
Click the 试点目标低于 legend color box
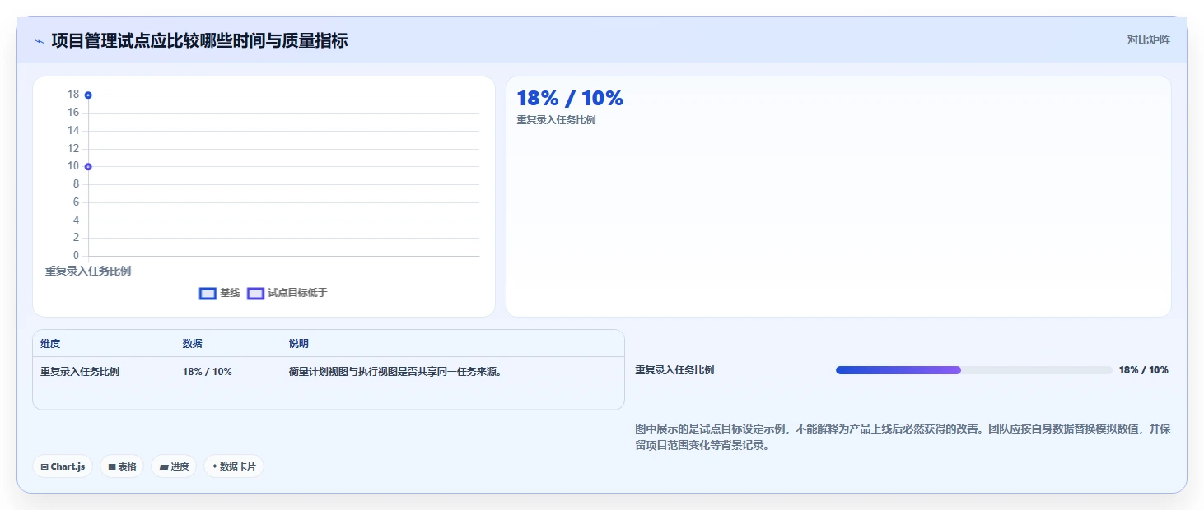click(256, 294)
